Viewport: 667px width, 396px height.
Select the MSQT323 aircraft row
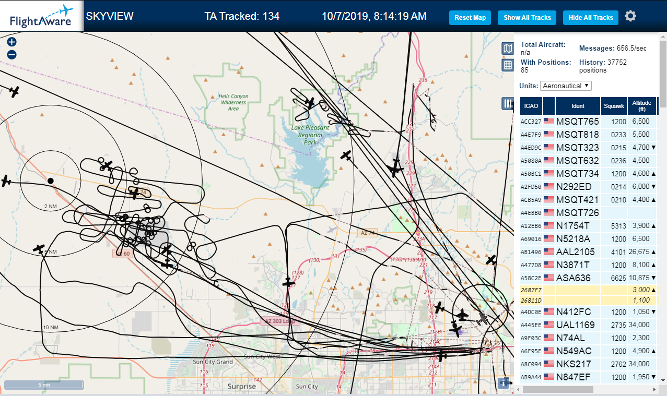click(588, 148)
